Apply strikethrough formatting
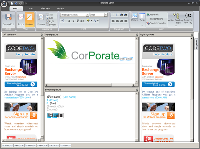200x149 pixels. point(82,21)
